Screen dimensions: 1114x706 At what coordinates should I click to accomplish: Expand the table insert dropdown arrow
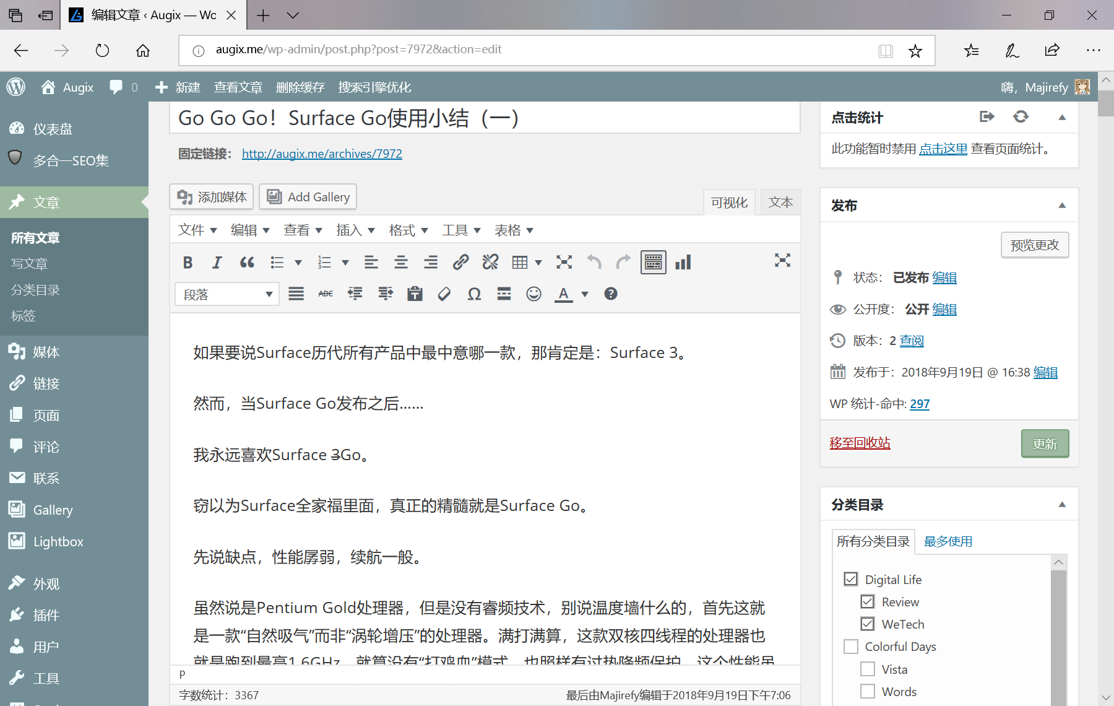[538, 263]
